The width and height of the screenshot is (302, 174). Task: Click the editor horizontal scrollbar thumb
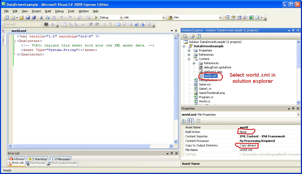81,146
